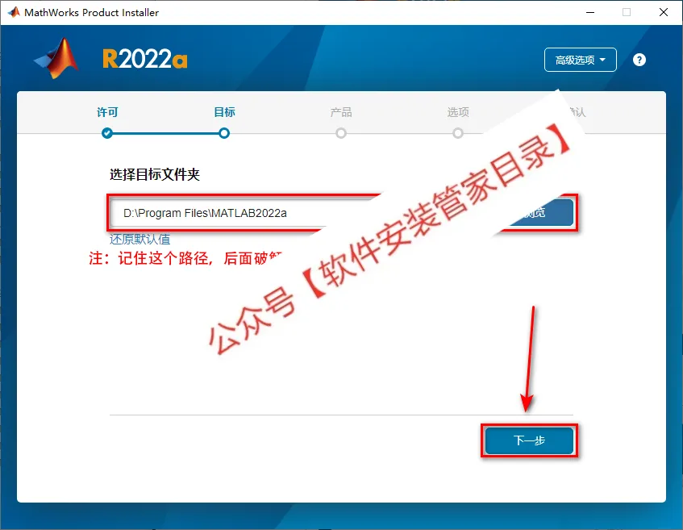683x530 pixels.
Task: Close the MathWorks Product Installer window
Action: [x=664, y=12]
